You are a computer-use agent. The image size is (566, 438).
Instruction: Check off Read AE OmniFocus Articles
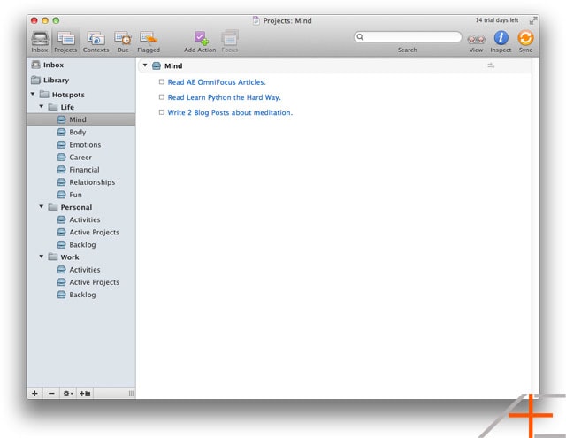click(x=162, y=82)
